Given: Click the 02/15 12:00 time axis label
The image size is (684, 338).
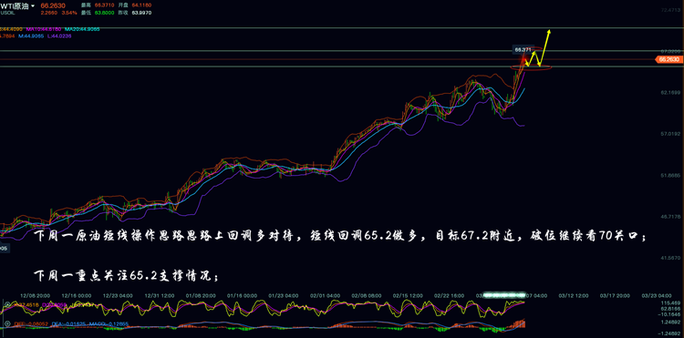Looking at the screenshot, I should [408, 296].
